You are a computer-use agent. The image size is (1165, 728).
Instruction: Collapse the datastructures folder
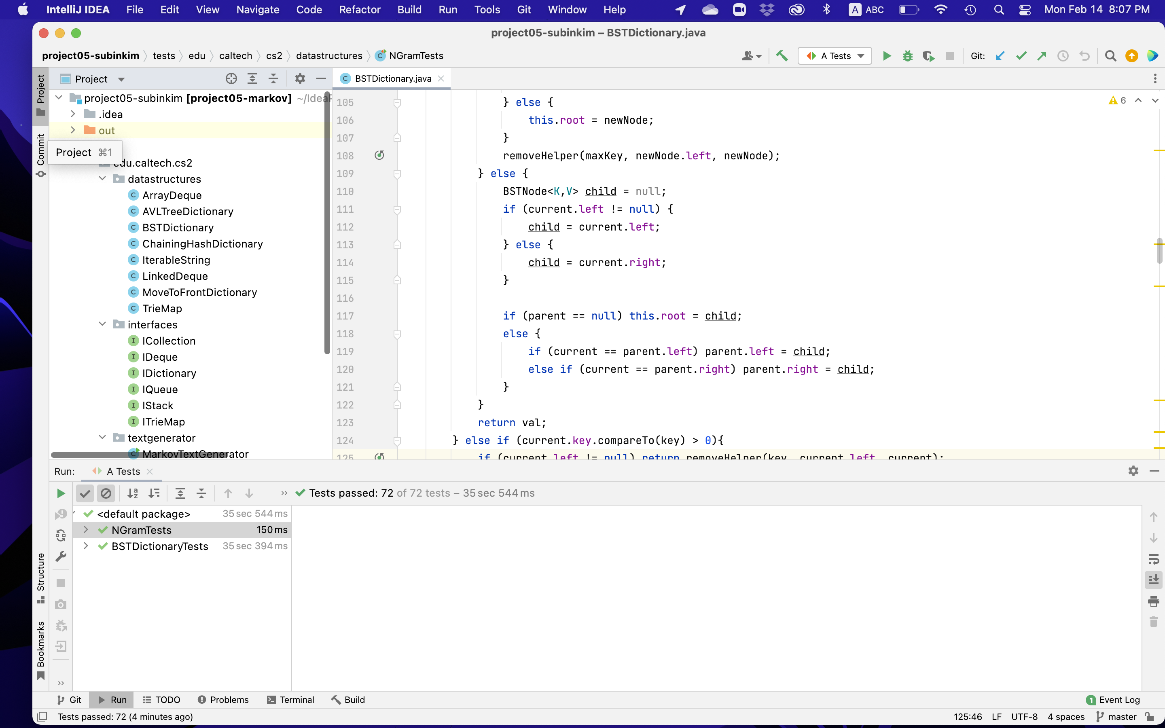click(x=102, y=179)
